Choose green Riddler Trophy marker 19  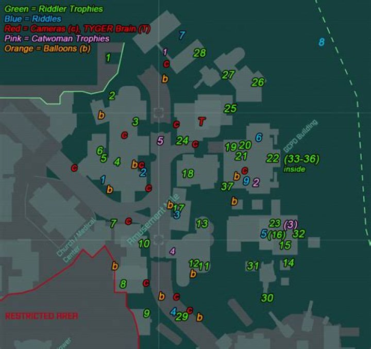click(x=231, y=147)
